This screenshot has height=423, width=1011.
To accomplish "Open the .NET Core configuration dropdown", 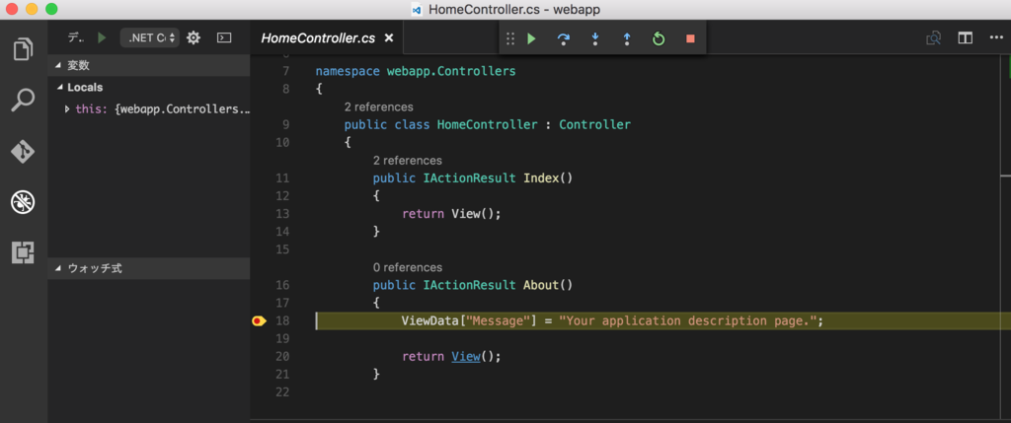I will 150,38.
